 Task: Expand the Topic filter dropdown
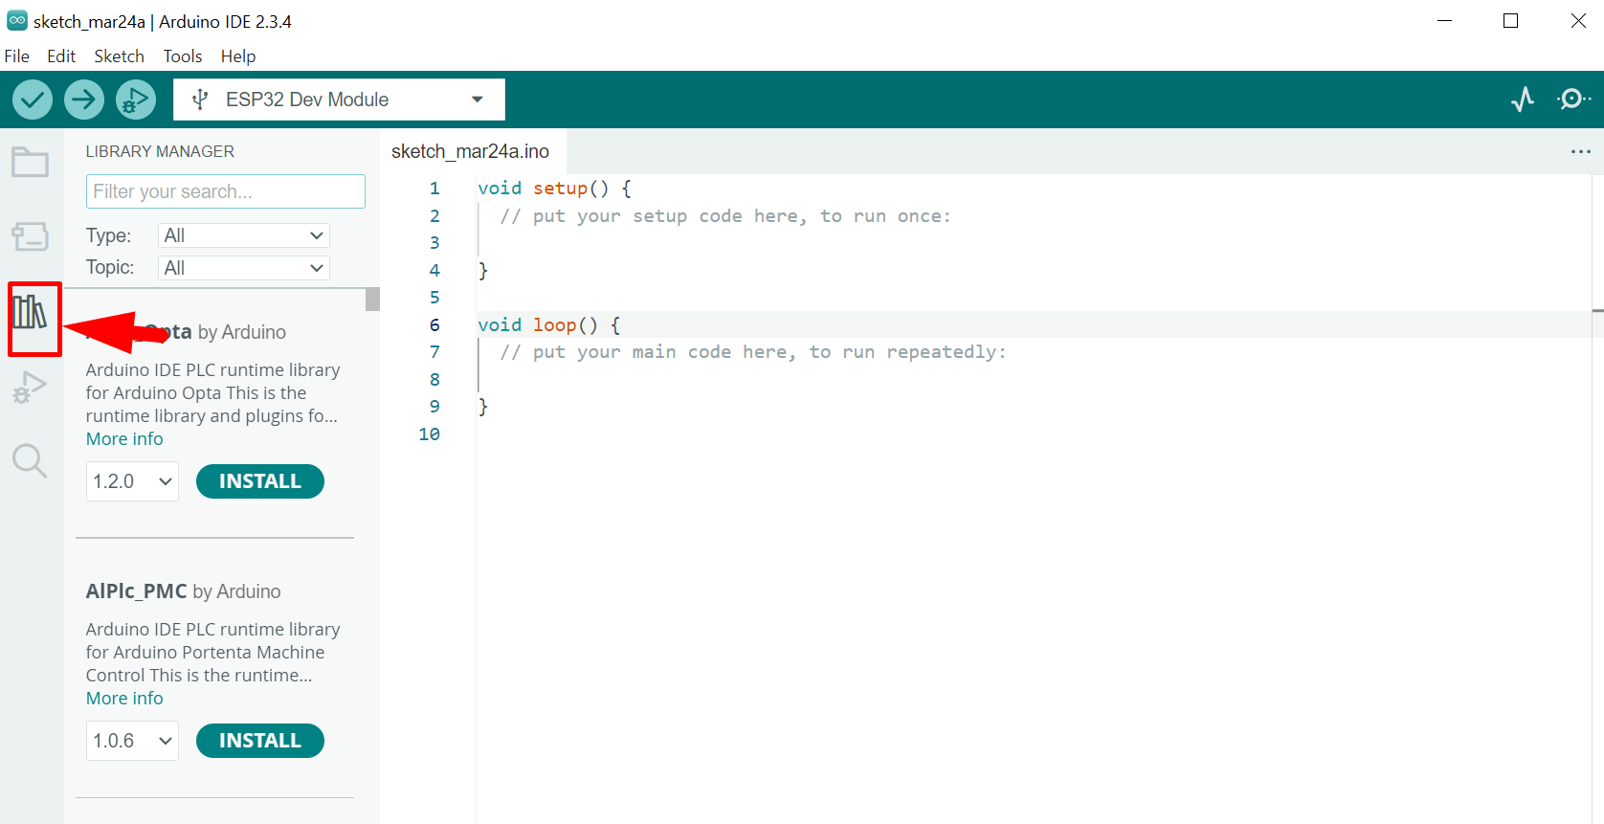243,268
